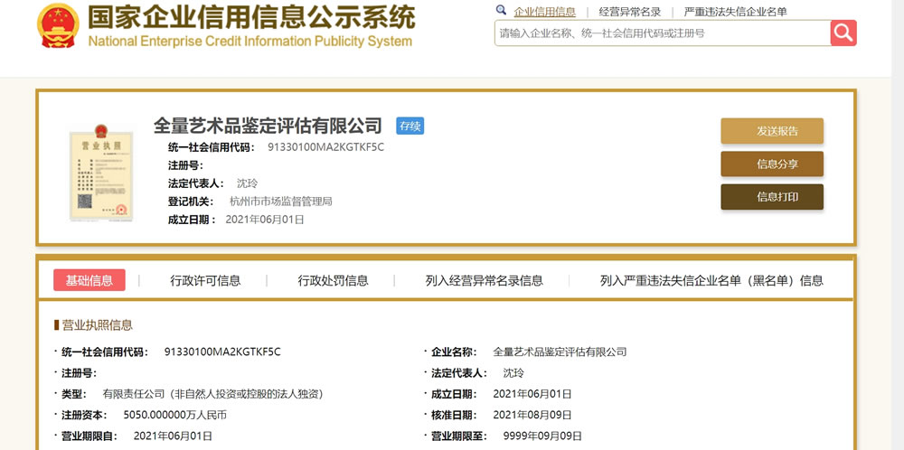Click header establishment date 2021年06月01日
This screenshot has width=904, height=450.
265,219
